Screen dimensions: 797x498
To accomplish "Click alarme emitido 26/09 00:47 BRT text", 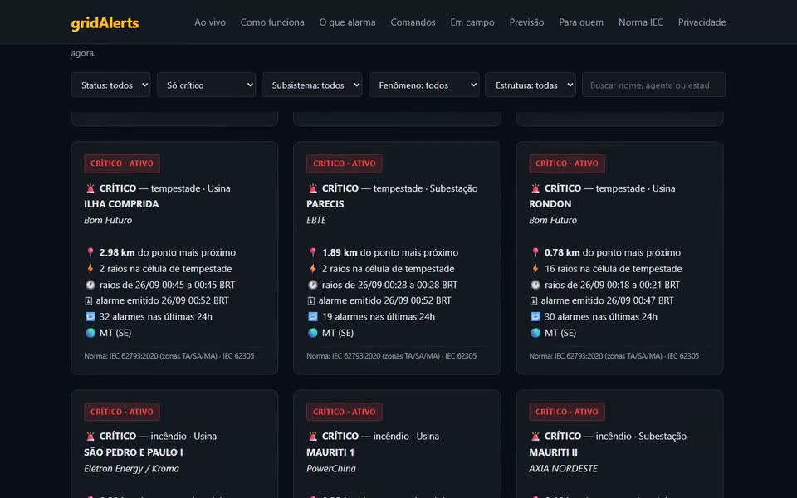I will (x=607, y=300).
